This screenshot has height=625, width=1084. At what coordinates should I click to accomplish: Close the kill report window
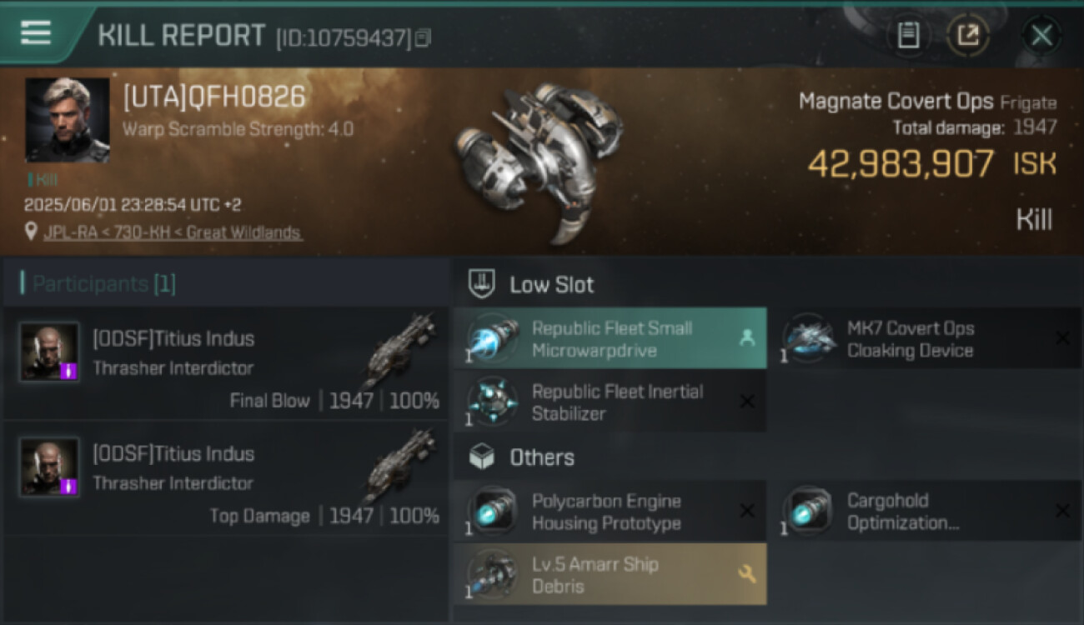(1041, 35)
